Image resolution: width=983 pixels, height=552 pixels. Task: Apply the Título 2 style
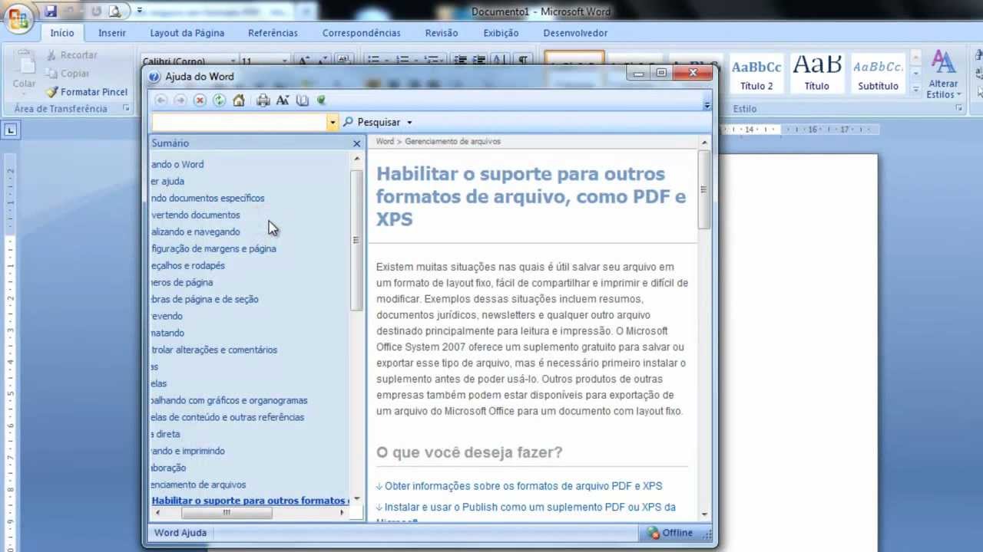(756, 74)
